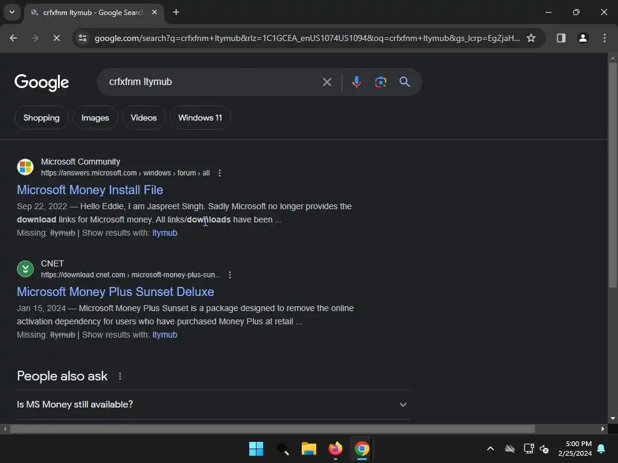Open Firefox from the taskbar
618x463 pixels.
[x=336, y=449]
